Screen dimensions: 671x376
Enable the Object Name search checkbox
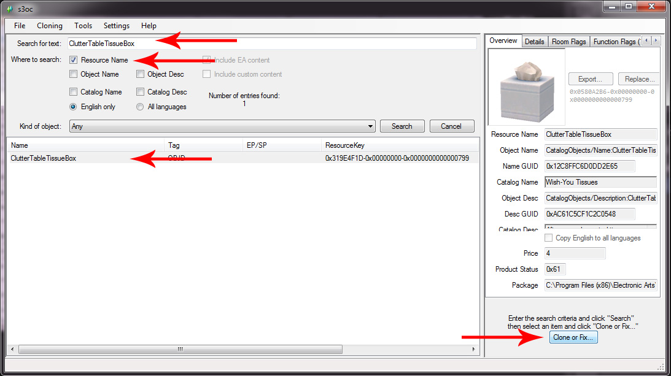click(x=74, y=74)
